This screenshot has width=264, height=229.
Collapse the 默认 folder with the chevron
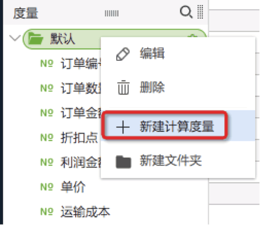(x=15, y=38)
